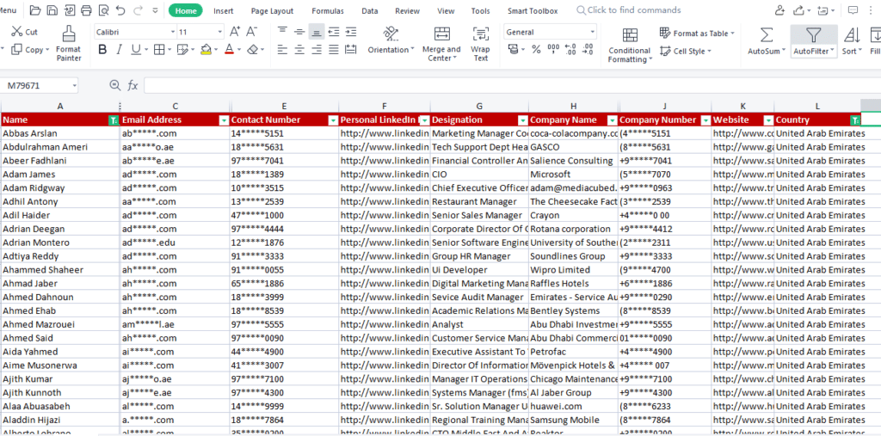The image size is (881, 436).
Task: Open the Data tab
Action: pos(370,10)
